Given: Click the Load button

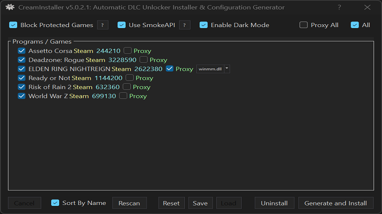Looking at the screenshot, I should click(229, 203).
